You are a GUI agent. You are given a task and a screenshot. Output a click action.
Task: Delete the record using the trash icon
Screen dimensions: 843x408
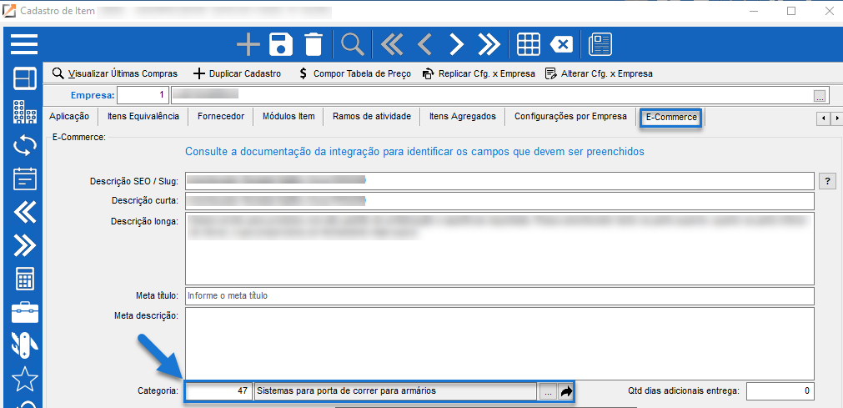313,44
